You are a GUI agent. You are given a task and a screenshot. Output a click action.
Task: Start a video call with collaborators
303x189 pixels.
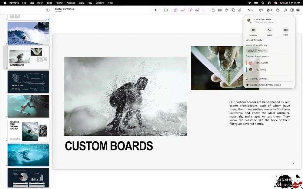[286, 30]
